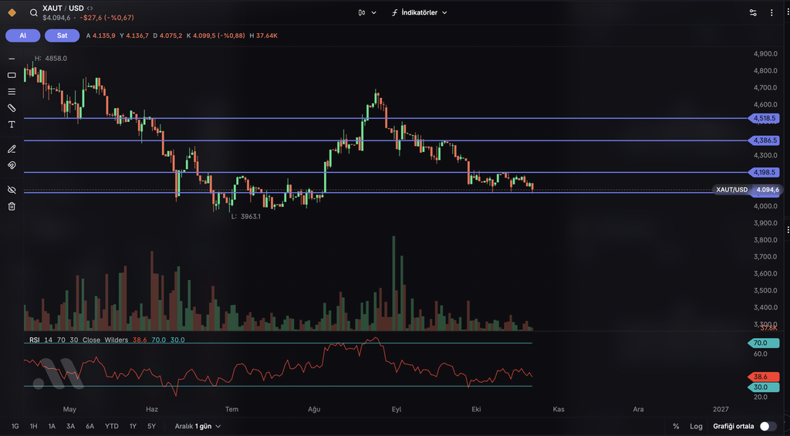Select the parallel lines tool

click(x=12, y=92)
